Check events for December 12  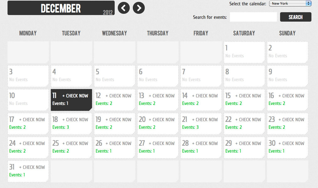pos(118,96)
